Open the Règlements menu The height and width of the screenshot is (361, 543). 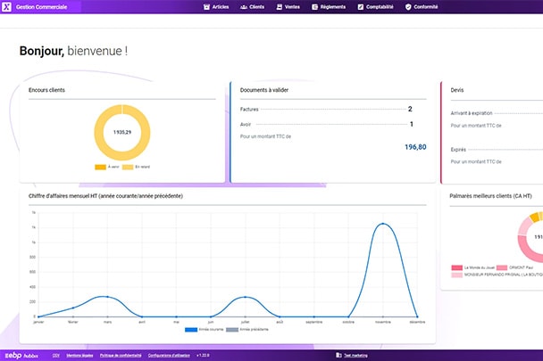tap(329, 7)
